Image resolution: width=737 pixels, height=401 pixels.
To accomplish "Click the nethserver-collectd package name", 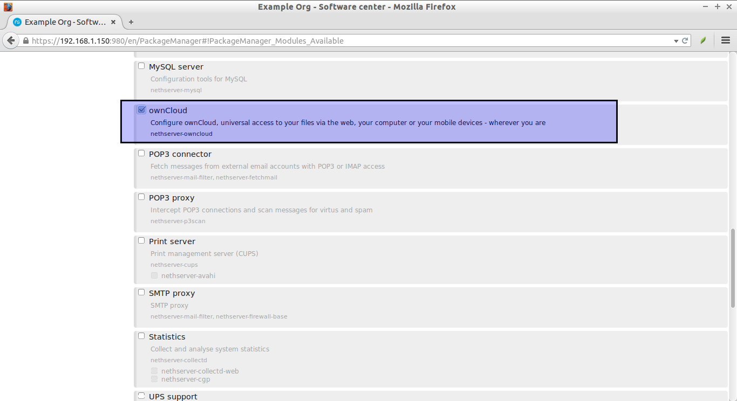I will (x=179, y=360).
